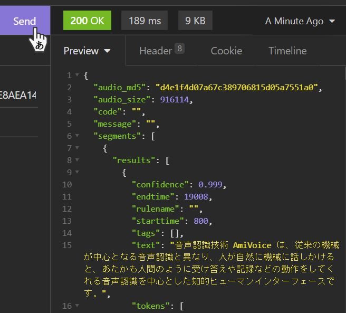Click the confidence value 0.999
Image resolution: width=346 pixels, height=313 pixels.
click(210, 185)
